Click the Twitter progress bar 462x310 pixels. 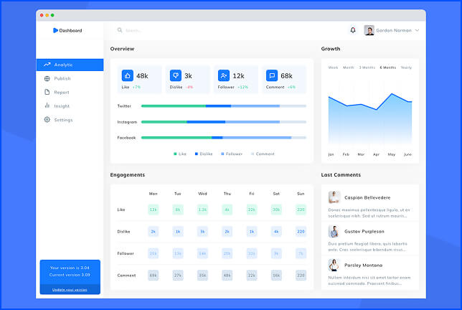pos(223,105)
